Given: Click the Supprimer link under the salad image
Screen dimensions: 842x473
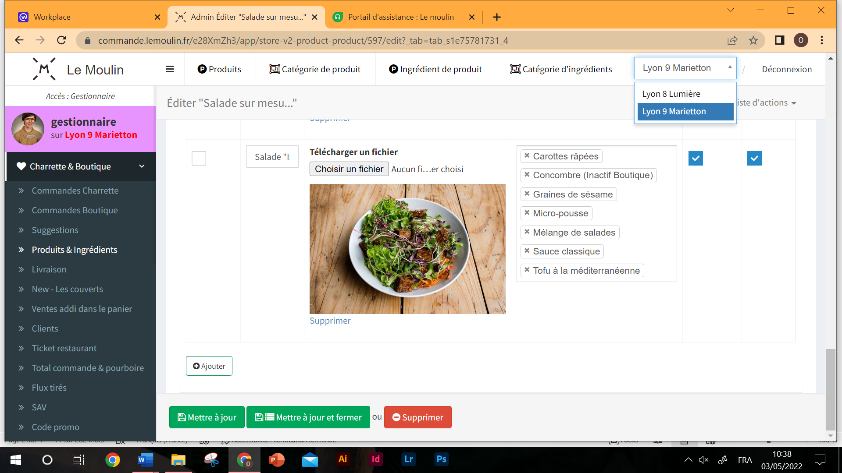Looking at the screenshot, I should pos(330,321).
